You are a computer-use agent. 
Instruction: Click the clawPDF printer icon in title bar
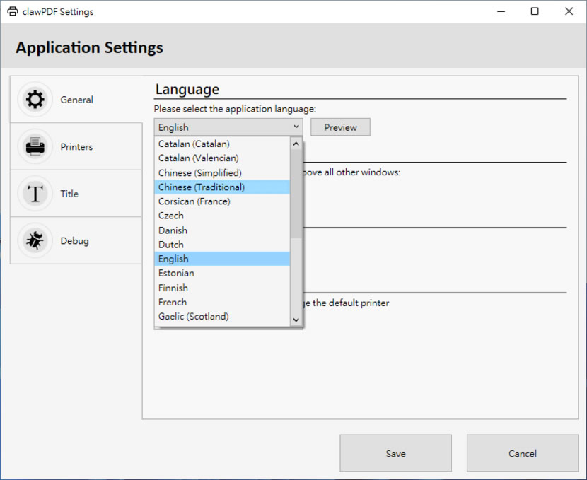click(12, 11)
